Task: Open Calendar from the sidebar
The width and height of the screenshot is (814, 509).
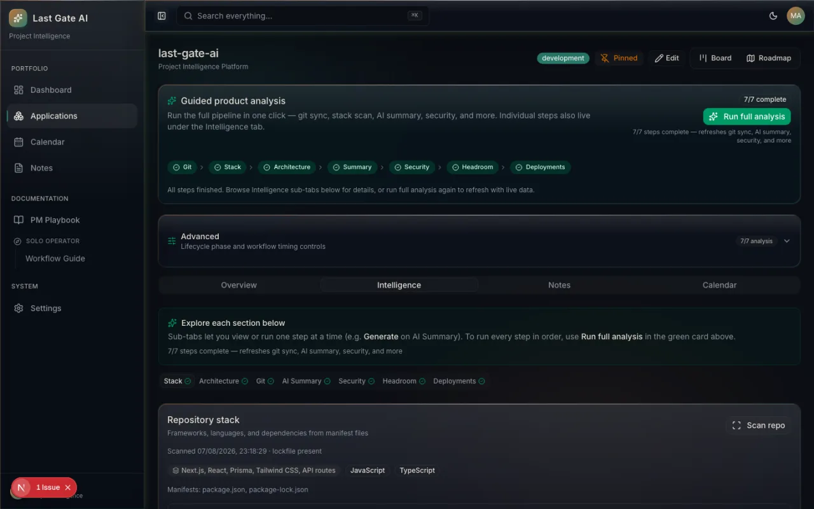Action: tap(72, 143)
